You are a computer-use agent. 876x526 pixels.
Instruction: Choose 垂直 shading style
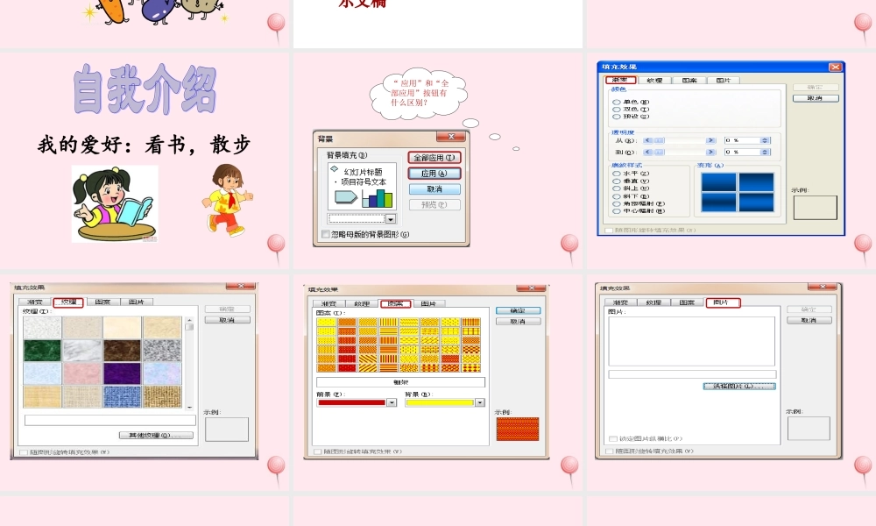(x=616, y=181)
